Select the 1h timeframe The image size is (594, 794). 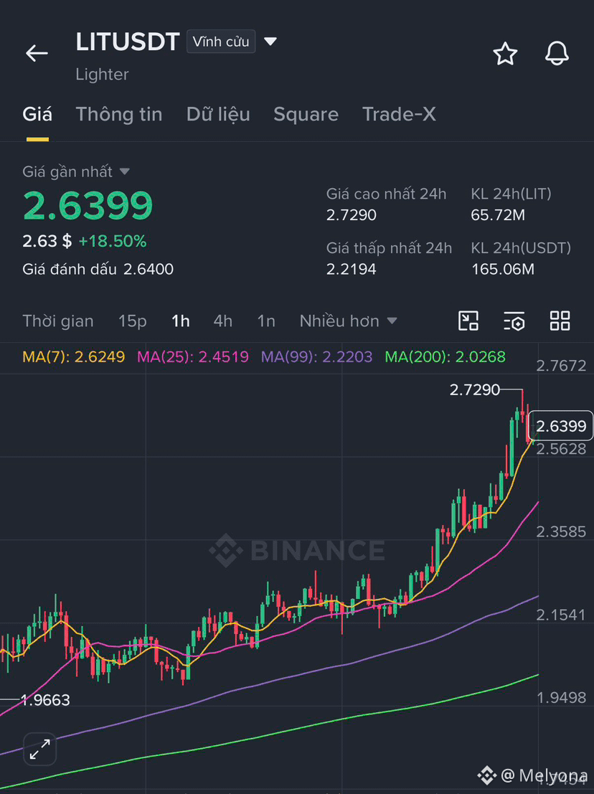[180, 321]
